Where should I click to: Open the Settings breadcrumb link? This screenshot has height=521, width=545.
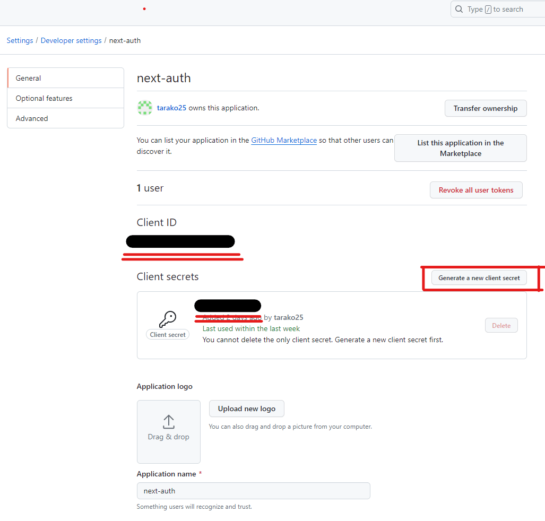coord(20,40)
